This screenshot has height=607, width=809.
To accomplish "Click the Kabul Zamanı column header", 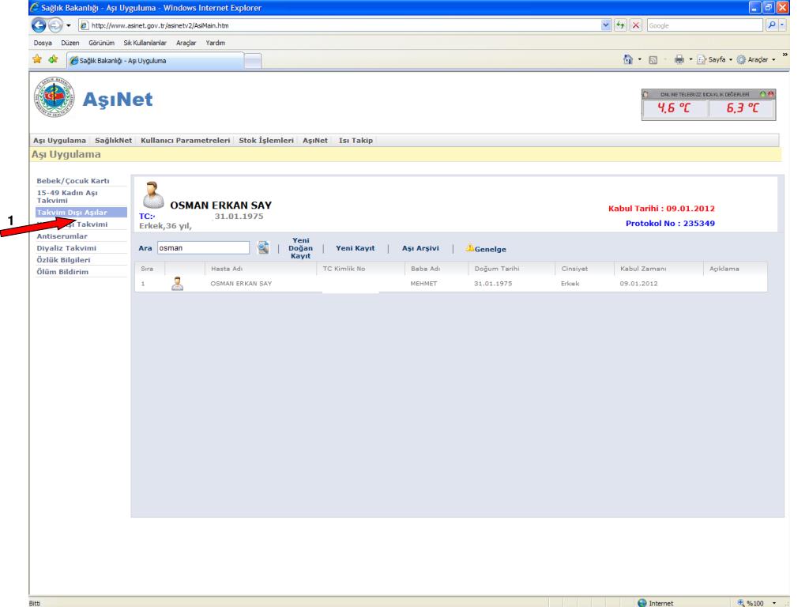I will tap(643, 269).
